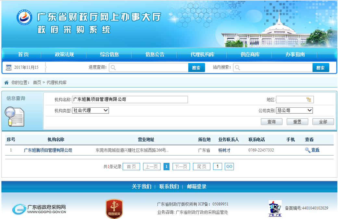Click 代理机构库 in the breadcrumb
338x219 pixels.
[x=56, y=83]
